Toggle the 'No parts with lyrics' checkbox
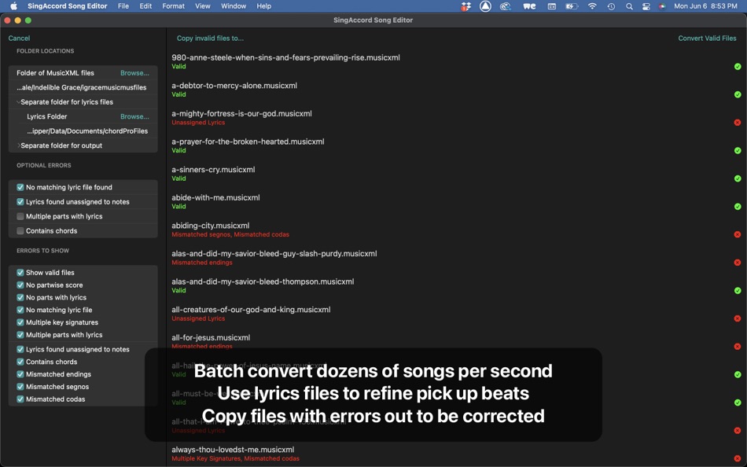The image size is (747, 467). 20,297
